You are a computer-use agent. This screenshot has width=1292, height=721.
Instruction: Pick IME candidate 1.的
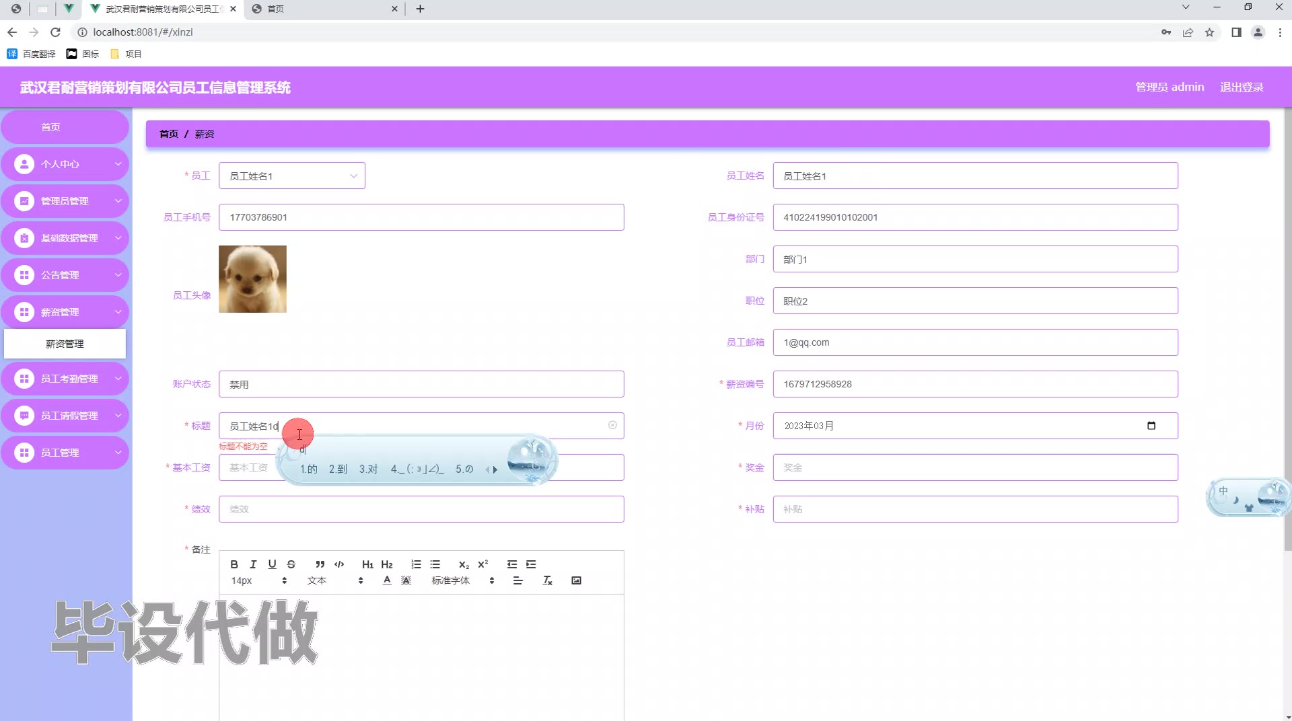tap(309, 469)
